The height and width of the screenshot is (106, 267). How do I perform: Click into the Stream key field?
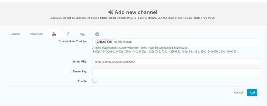[176, 71]
